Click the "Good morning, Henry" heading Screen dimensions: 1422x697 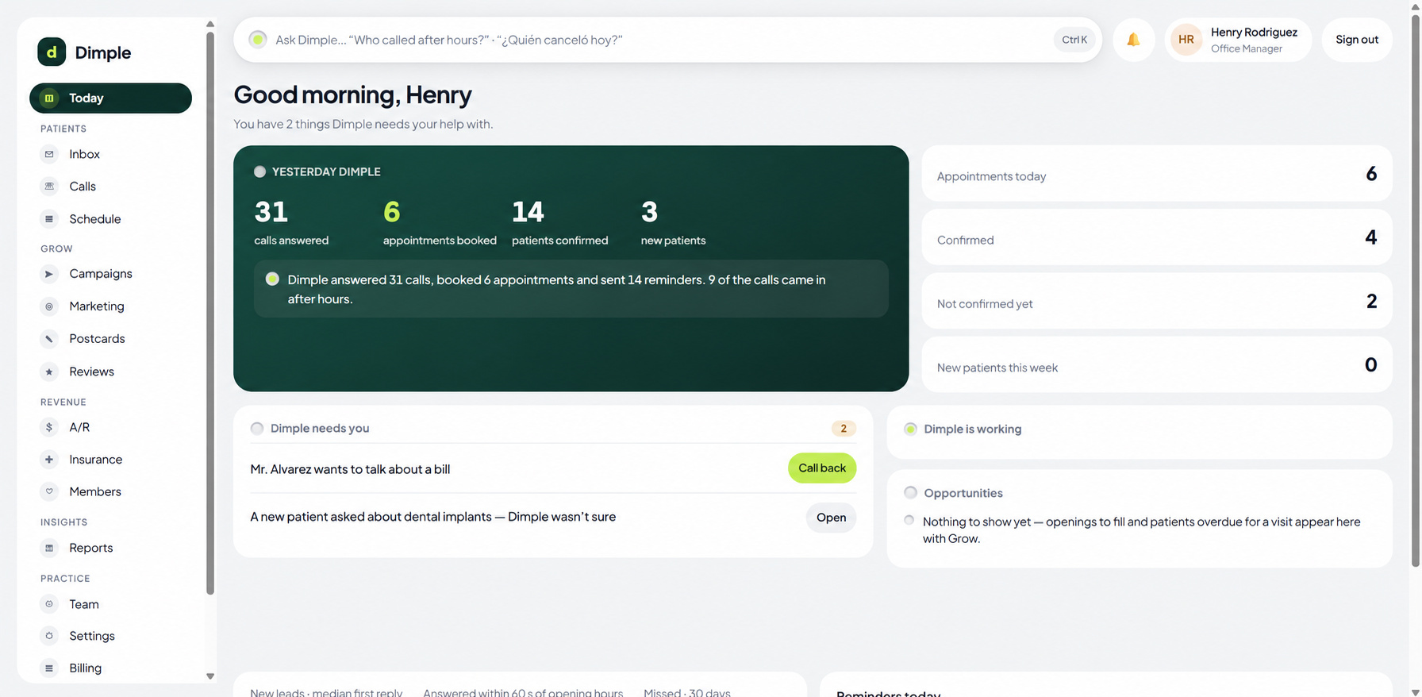coord(352,94)
